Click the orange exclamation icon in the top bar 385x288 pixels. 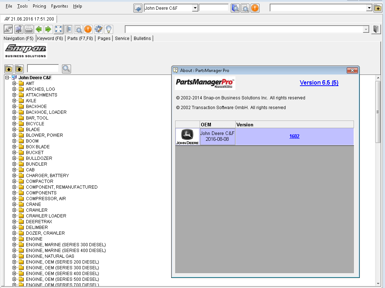255,8
